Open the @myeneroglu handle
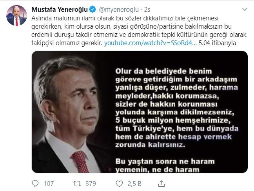The height and width of the screenshot is (191, 254). (119, 10)
